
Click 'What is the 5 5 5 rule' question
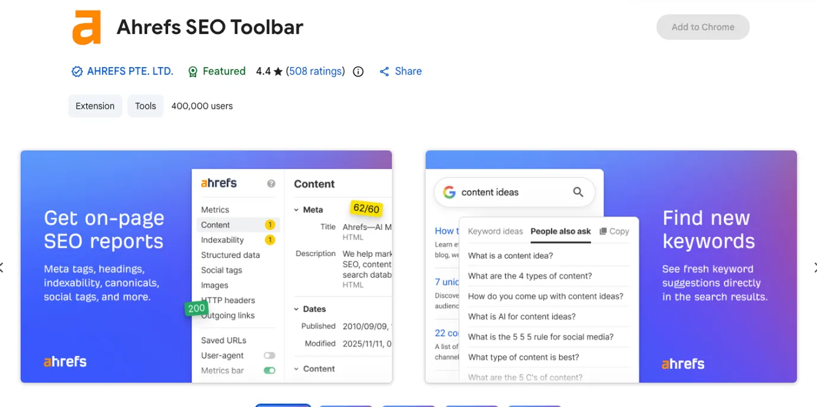click(540, 337)
